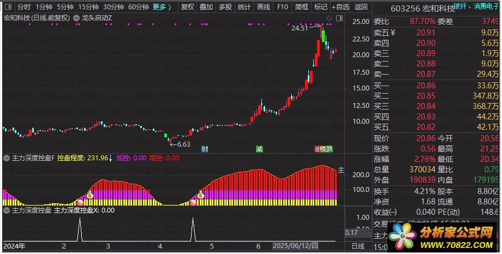
Task: Click the first red ball signal icon
Action: [x=80, y=202]
